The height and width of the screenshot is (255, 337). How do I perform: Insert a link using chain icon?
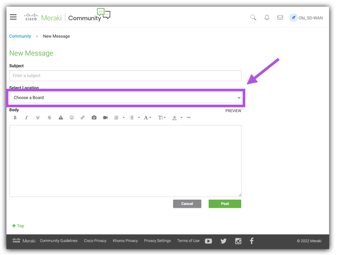(83, 118)
